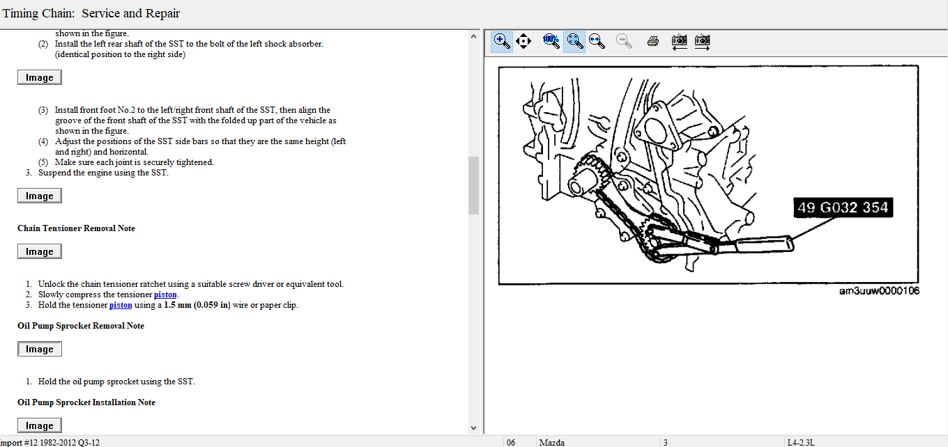Follow the piston link in step 2
Viewport: 948px width, 447px height.
pyautogui.click(x=165, y=295)
